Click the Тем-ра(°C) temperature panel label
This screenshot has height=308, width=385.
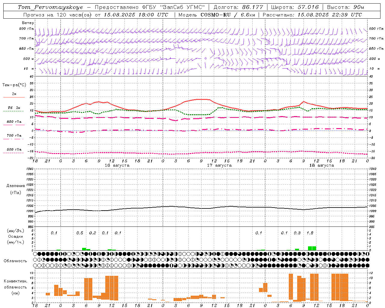click(x=14, y=85)
